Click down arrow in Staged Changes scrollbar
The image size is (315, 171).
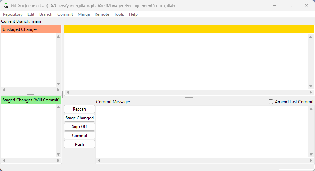click(58, 154)
